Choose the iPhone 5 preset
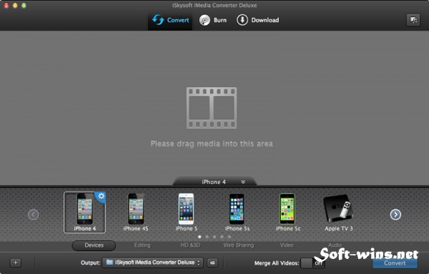 click(x=187, y=212)
